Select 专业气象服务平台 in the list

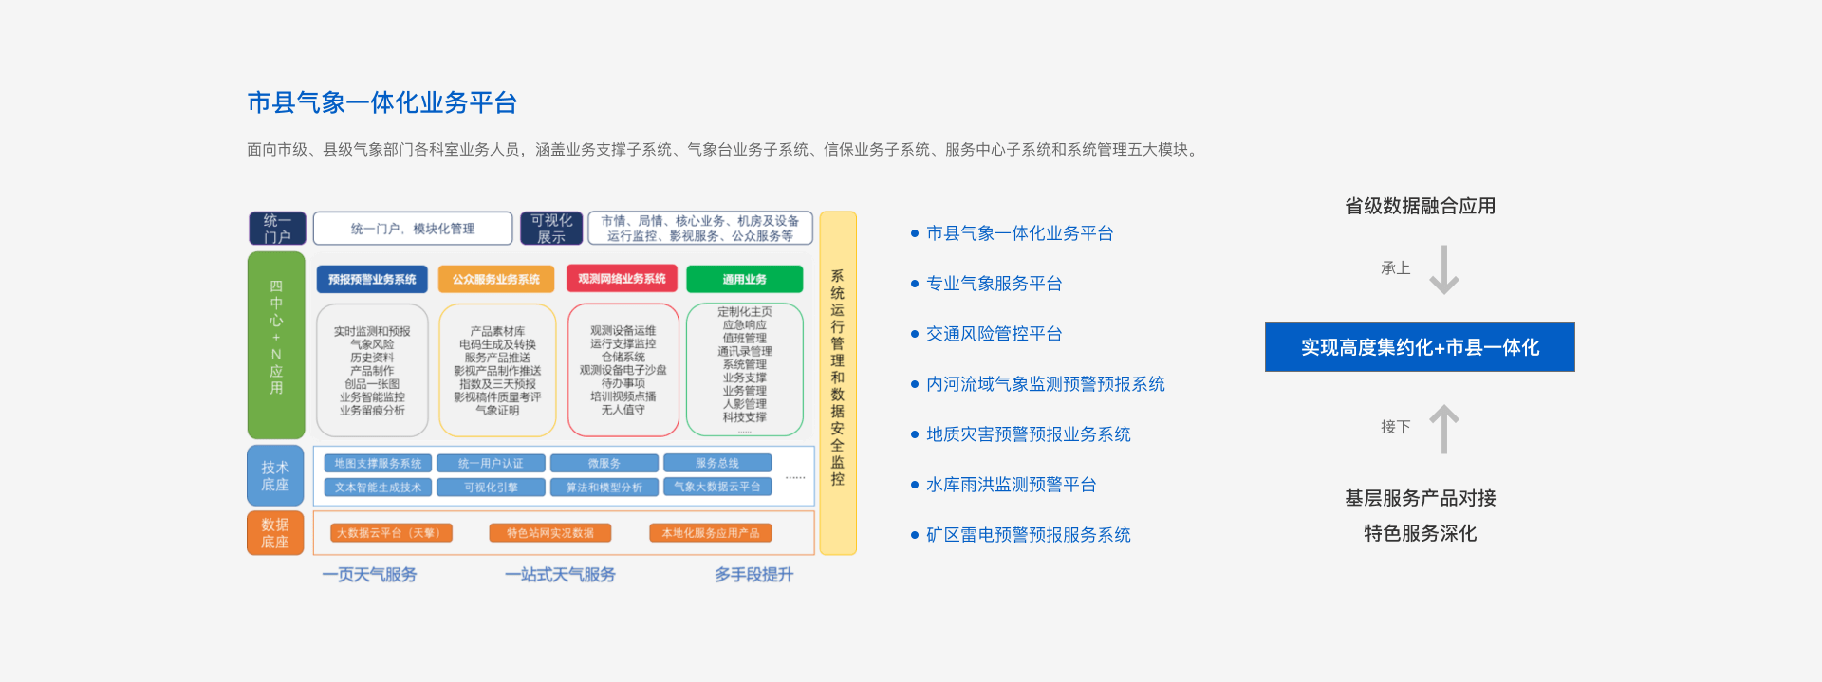pos(994,284)
